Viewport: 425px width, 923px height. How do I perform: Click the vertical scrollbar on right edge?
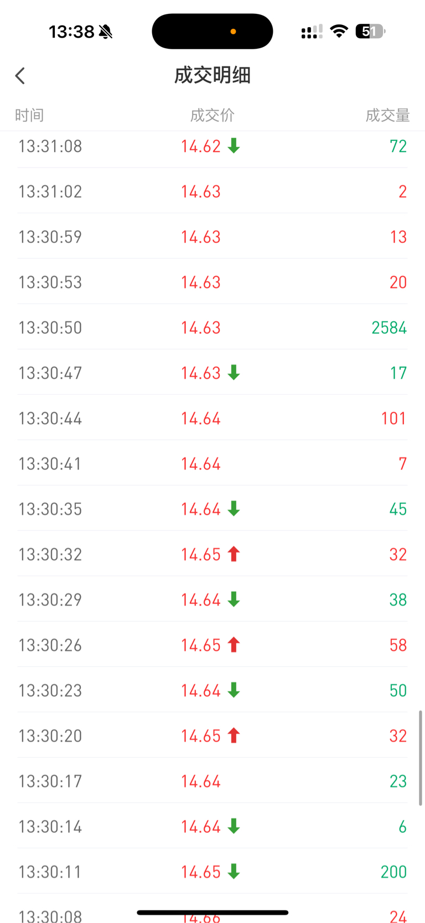[x=420, y=758]
